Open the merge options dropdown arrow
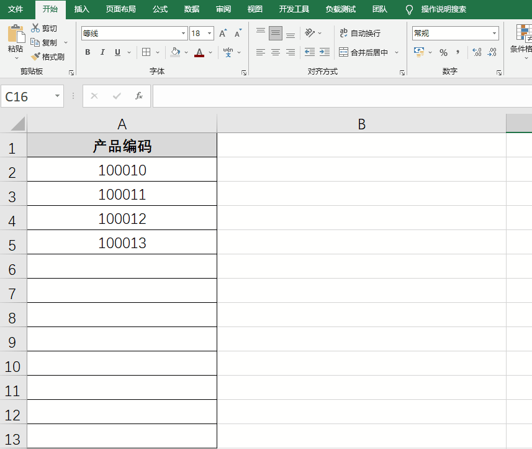 396,52
